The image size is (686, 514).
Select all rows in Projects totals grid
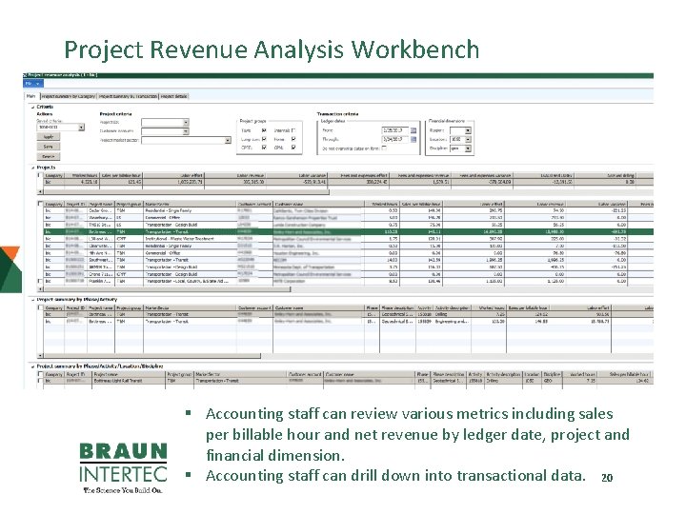(x=40, y=175)
